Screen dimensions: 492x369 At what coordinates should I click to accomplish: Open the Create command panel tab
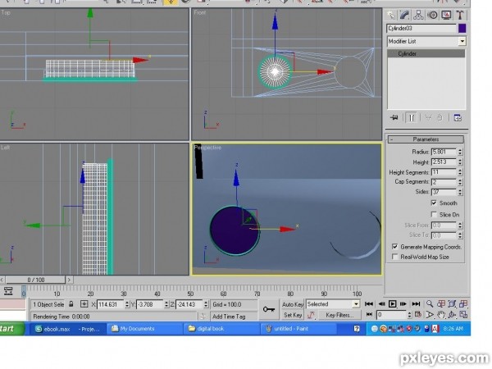tap(390, 15)
